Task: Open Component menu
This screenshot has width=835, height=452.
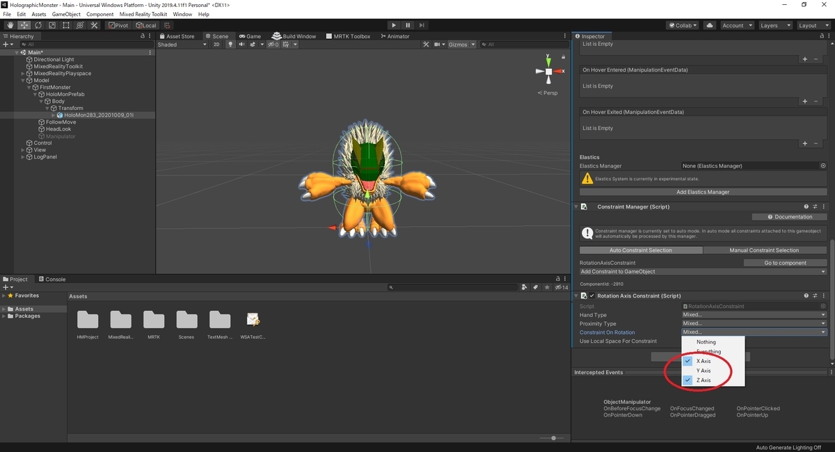Action: (100, 14)
